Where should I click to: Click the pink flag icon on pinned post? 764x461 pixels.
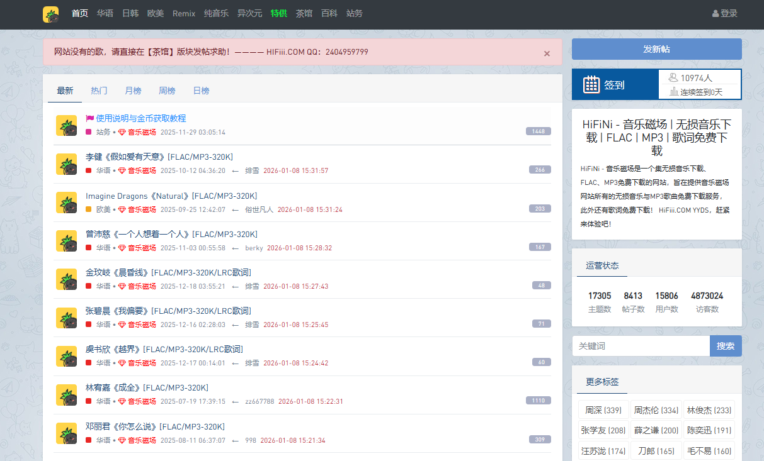pyautogui.click(x=89, y=118)
